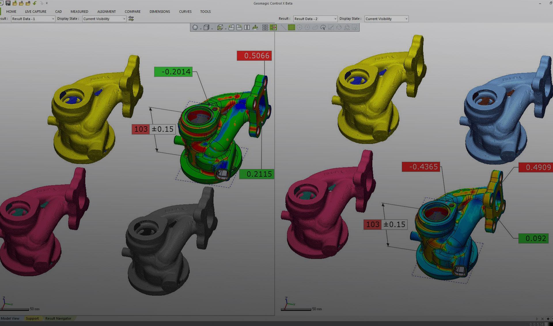Toggle the highlighted side-by-side layout icon
The height and width of the screenshot is (326, 553).
(273, 28)
